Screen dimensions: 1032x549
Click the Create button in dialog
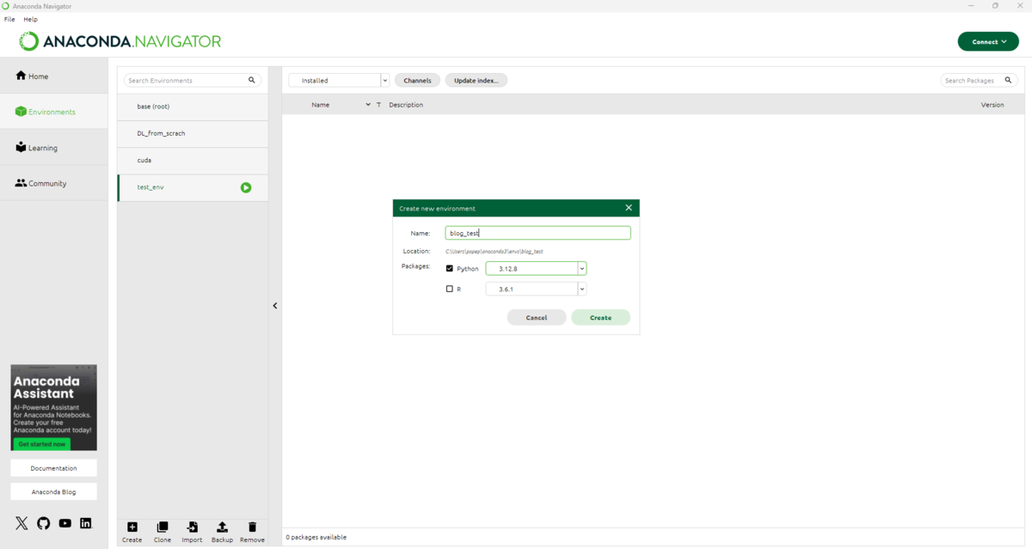pyautogui.click(x=600, y=317)
